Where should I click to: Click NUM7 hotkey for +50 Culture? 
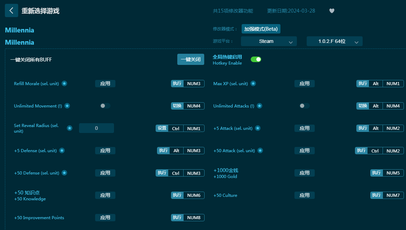tap(393, 195)
